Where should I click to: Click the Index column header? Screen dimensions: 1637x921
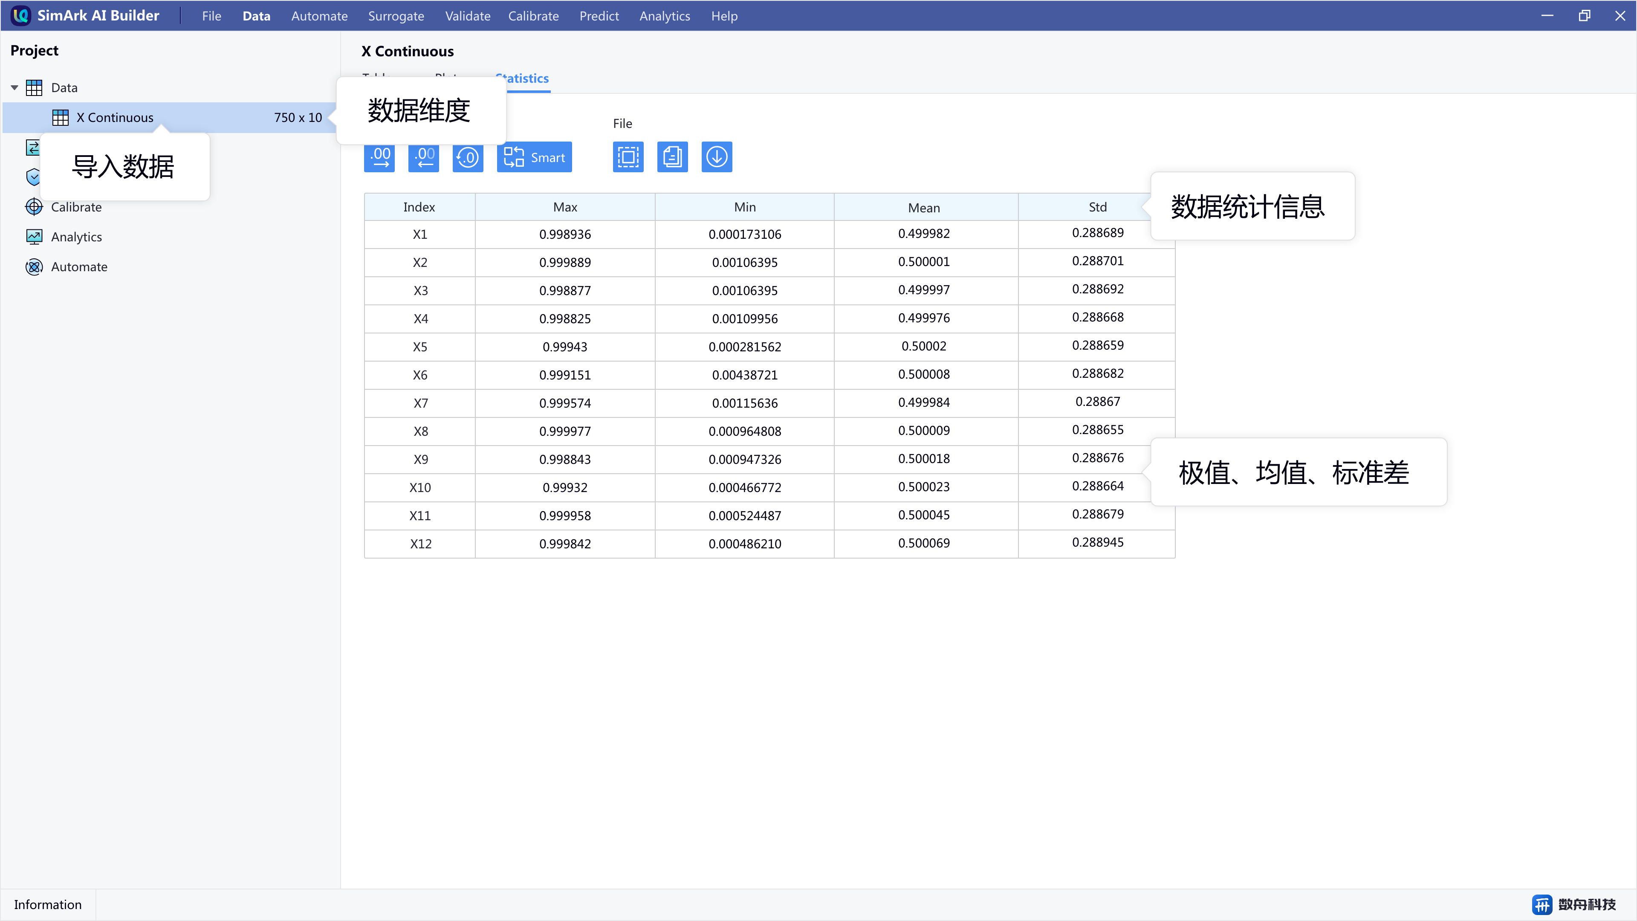(x=419, y=207)
